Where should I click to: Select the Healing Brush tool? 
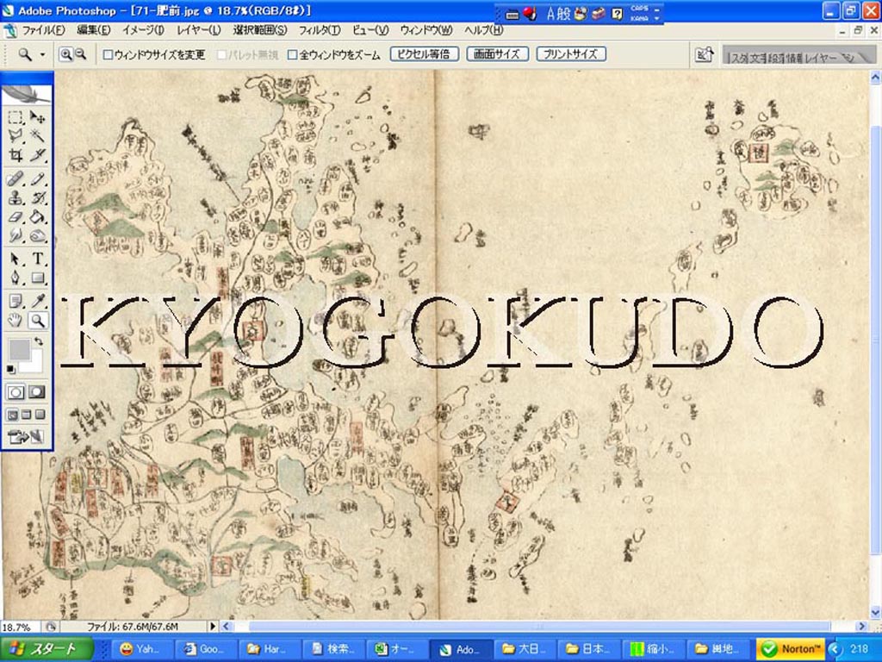coord(16,179)
